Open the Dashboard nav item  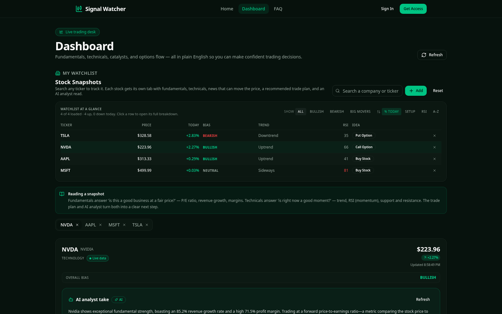point(254,9)
